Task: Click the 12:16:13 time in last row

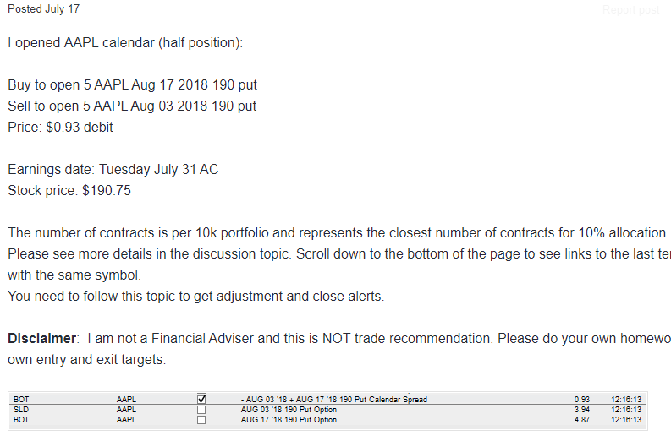Action: (626, 420)
